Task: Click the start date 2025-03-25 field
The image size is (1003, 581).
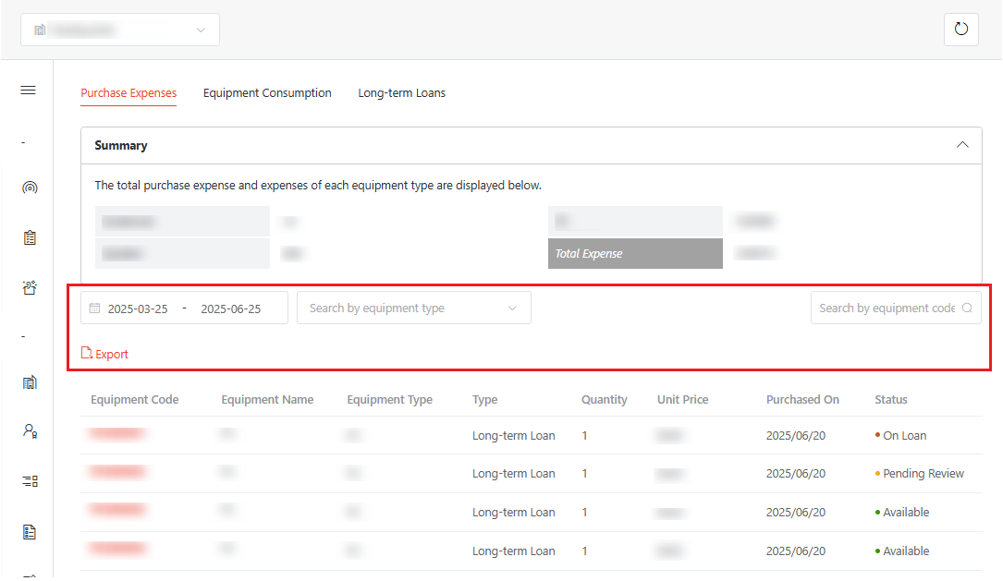Action: point(138,309)
